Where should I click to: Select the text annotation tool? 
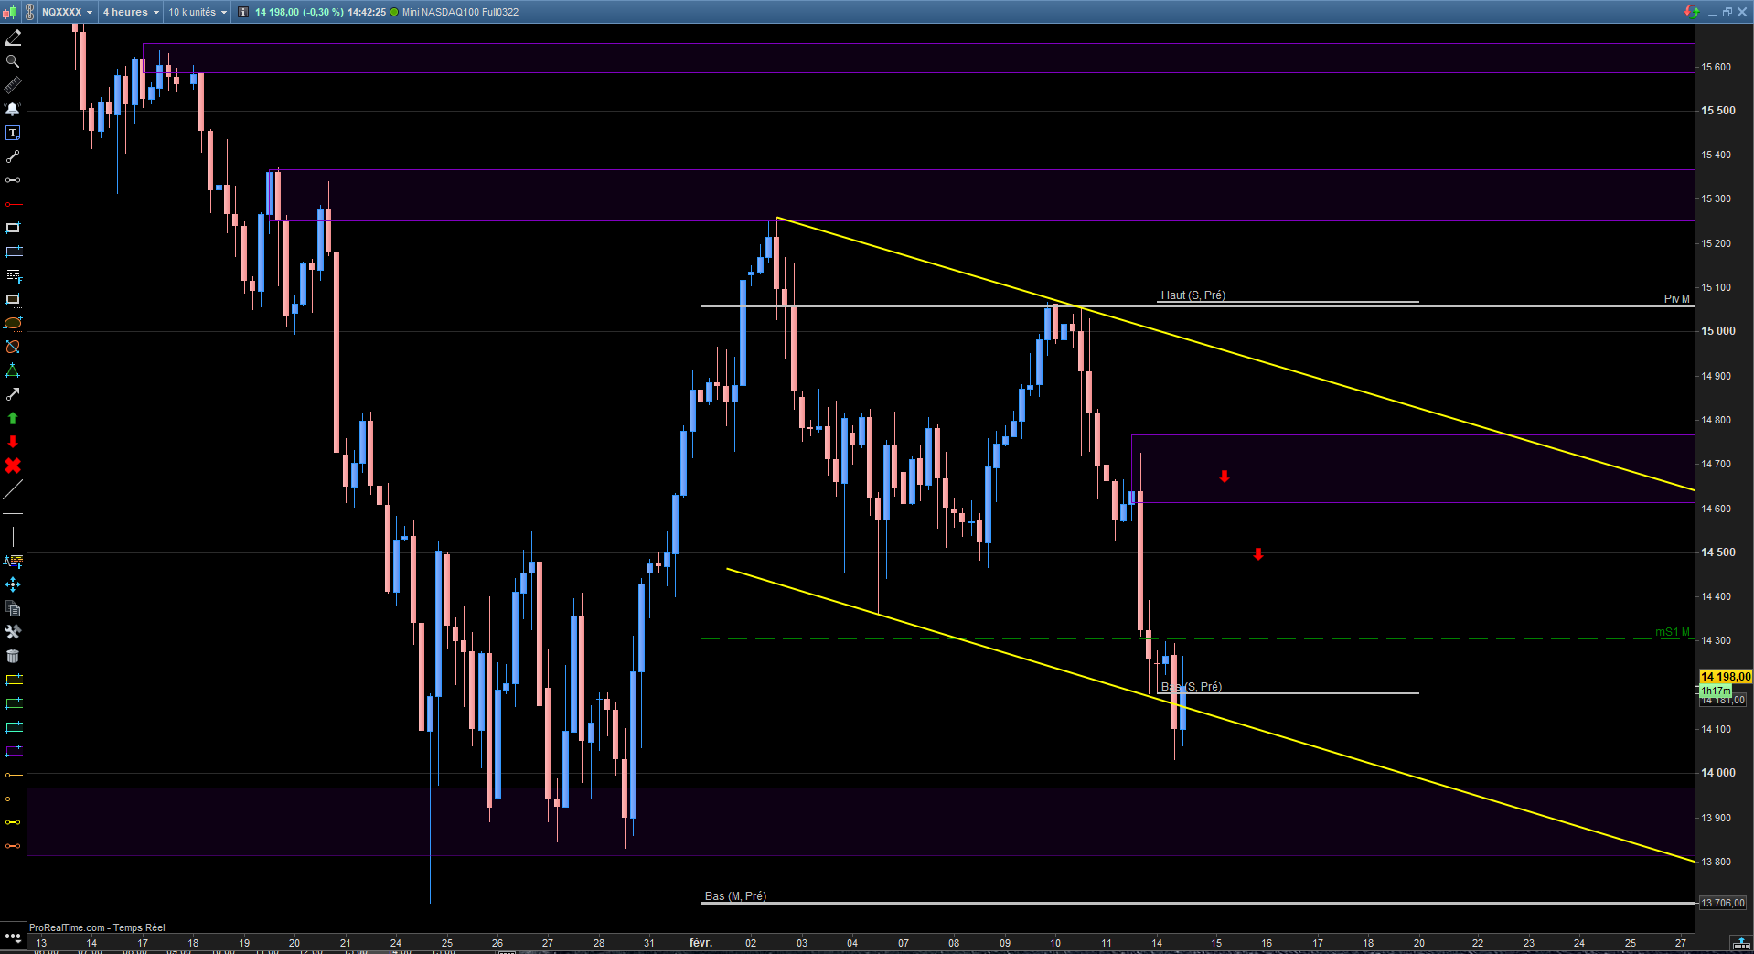point(13,133)
